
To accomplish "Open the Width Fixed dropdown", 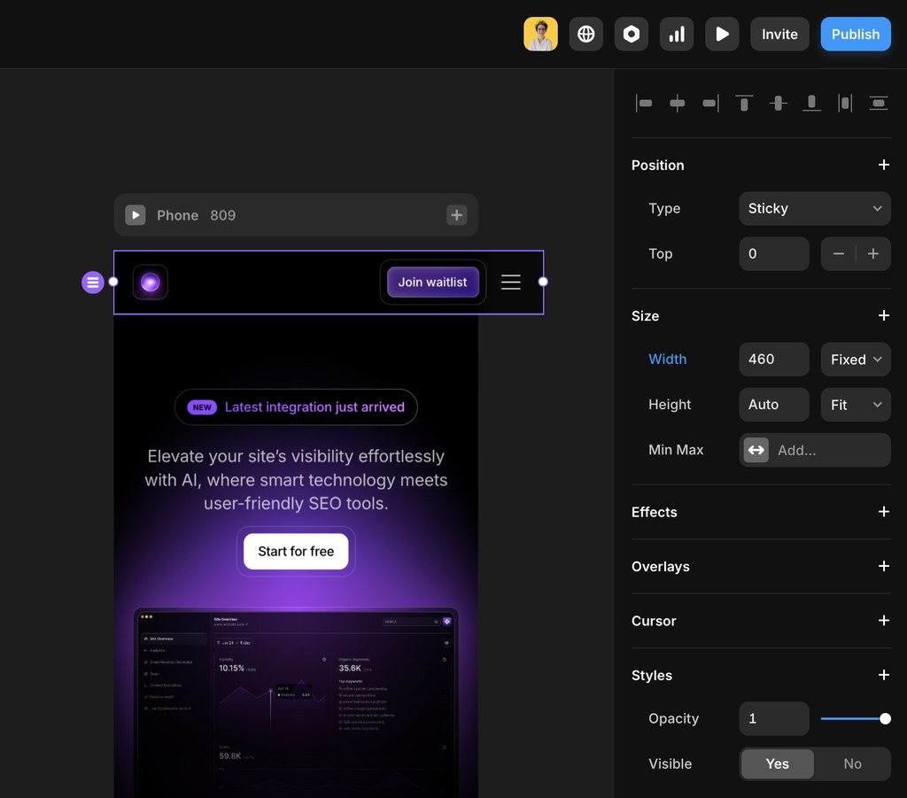I will pyautogui.click(x=855, y=360).
